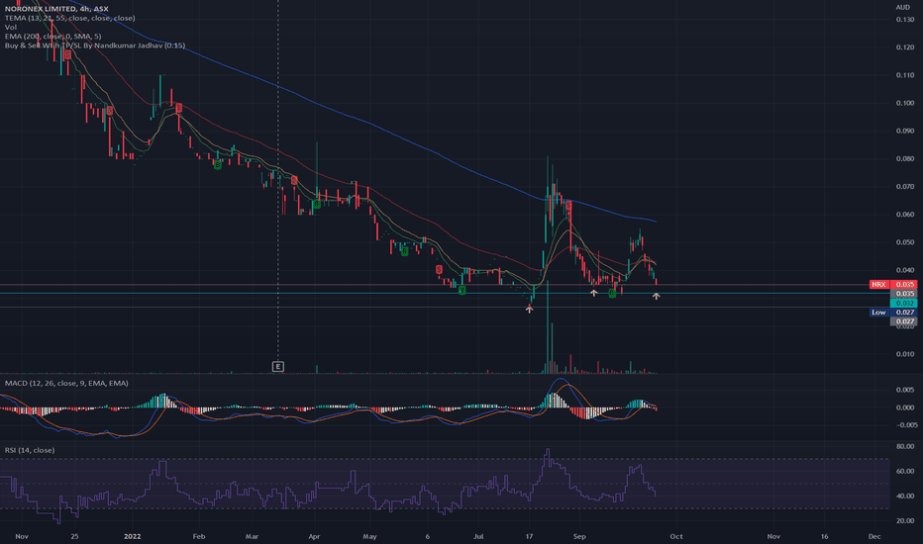Click the 80.00 RSI axis label

(x=905, y=446)
